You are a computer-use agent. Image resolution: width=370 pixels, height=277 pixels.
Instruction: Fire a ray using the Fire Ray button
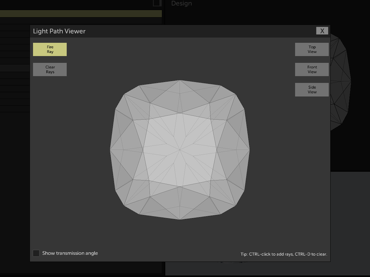[x=50, y=49]
